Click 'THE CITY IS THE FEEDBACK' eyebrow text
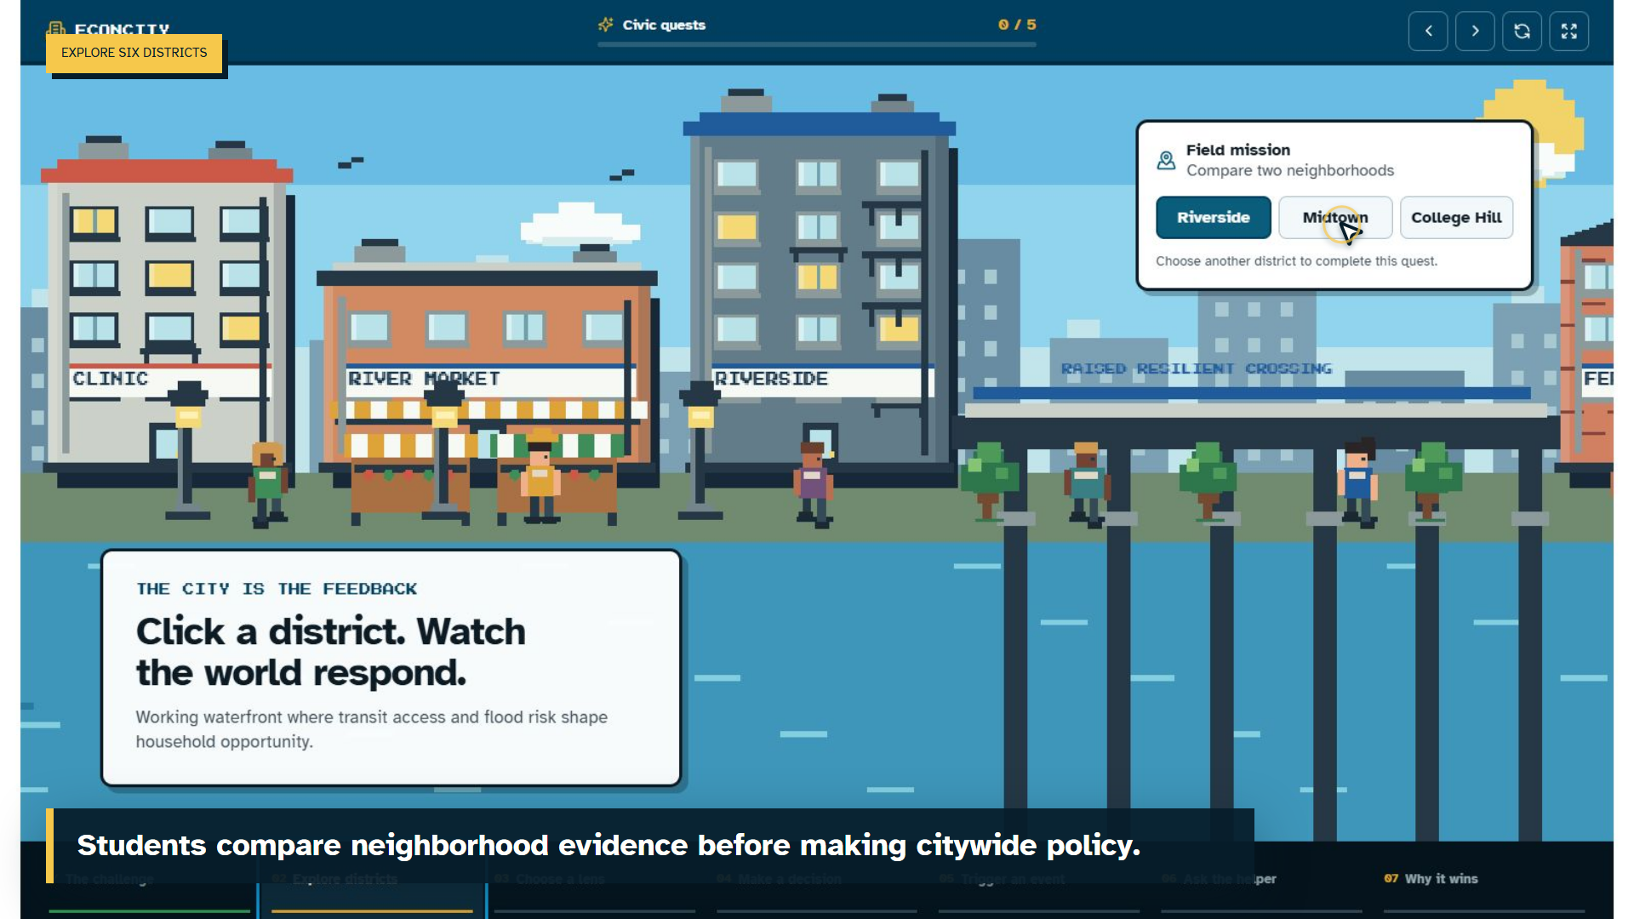Image resolution: width=1634 pixels, height=919 pixels. 277,589
